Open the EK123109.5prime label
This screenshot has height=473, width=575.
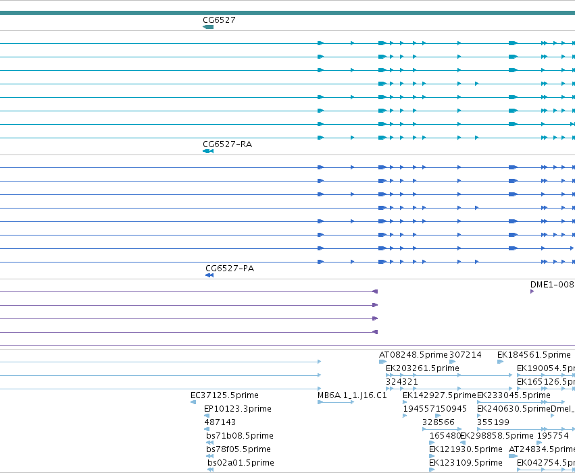(x=466, y=463)
